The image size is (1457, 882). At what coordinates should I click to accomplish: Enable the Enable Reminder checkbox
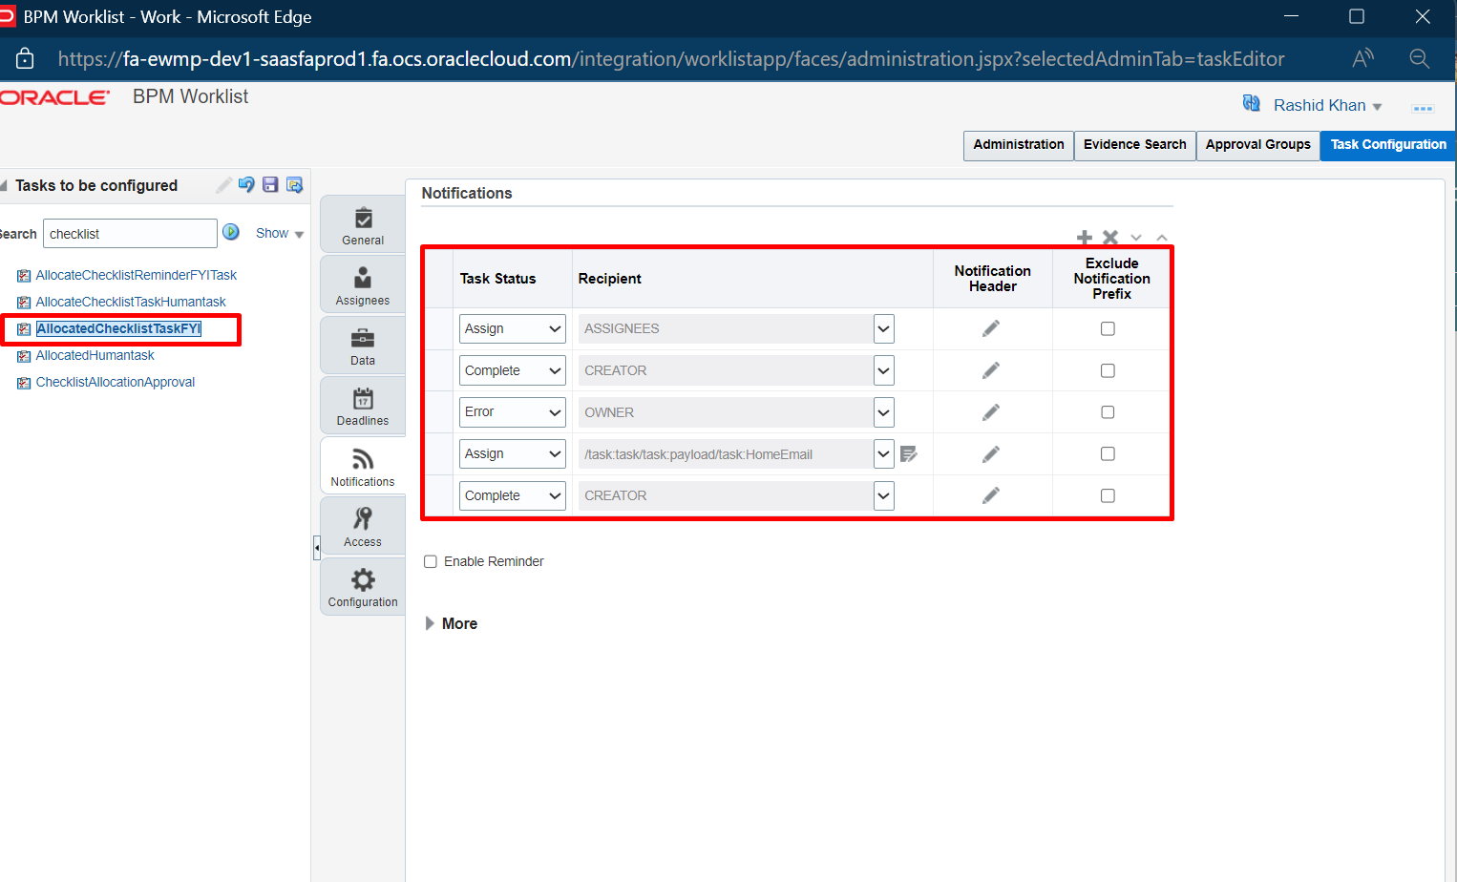[431, 561]
